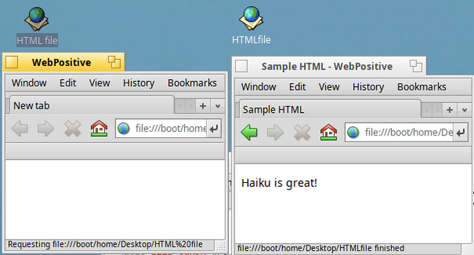The height and width of the screenshot is (255, 474).
Task: Add a new tab beside 'Sample HTML'
Action: click(450, 110)
